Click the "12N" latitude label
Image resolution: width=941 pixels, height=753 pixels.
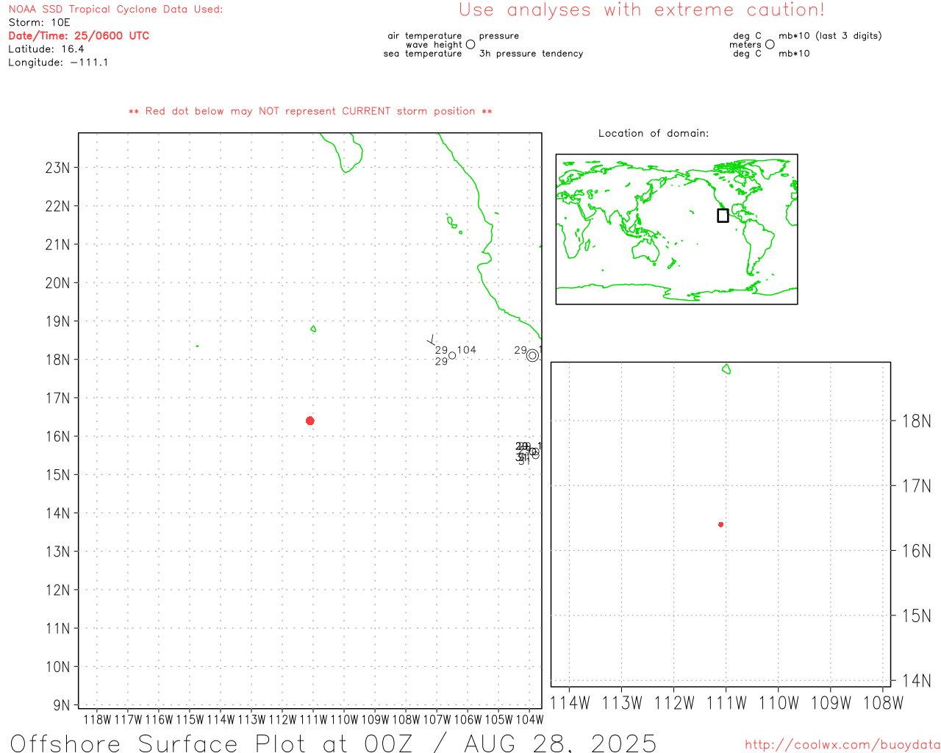[58, 590]
